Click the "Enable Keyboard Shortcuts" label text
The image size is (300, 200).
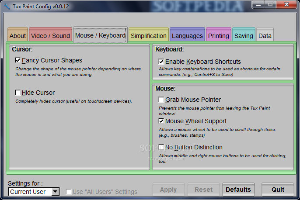(203, 62)
